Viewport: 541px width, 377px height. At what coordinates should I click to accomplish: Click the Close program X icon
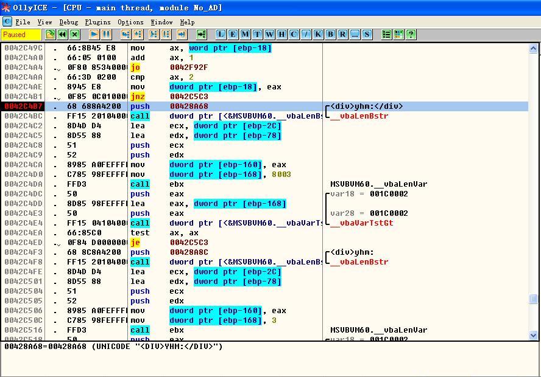pos(75,35)
